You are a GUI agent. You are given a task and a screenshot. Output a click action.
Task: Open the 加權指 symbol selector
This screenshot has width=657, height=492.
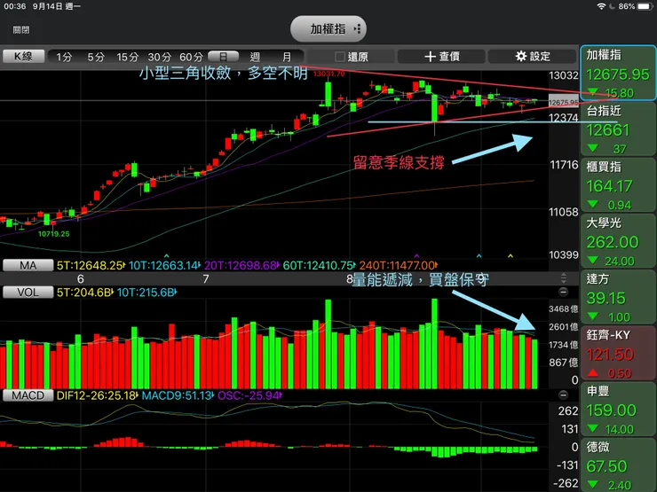[328, 29]
